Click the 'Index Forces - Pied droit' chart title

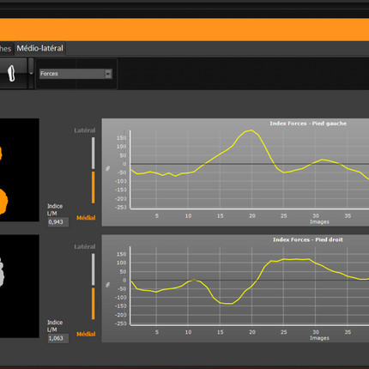tap(308, 239)
